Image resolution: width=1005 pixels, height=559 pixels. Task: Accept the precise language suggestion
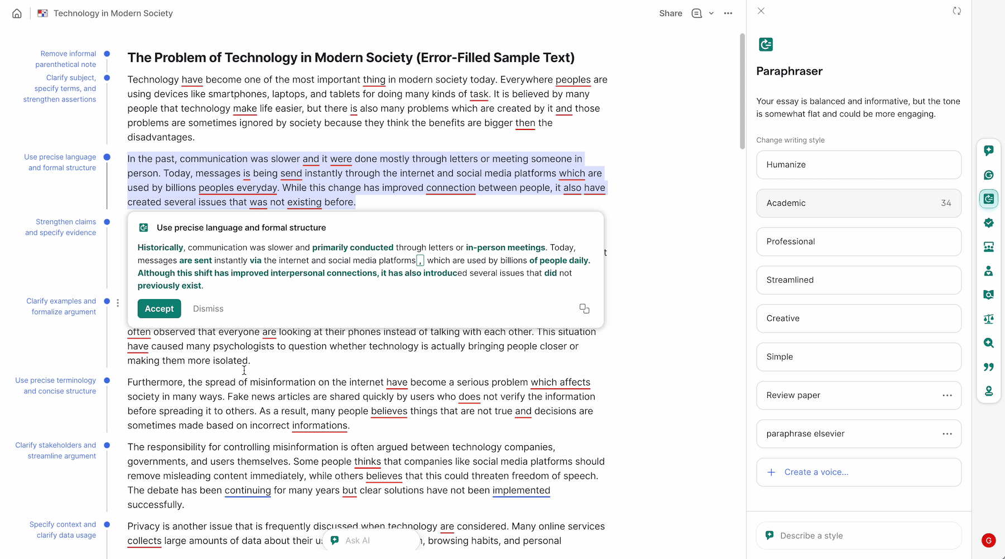point(159,309)
